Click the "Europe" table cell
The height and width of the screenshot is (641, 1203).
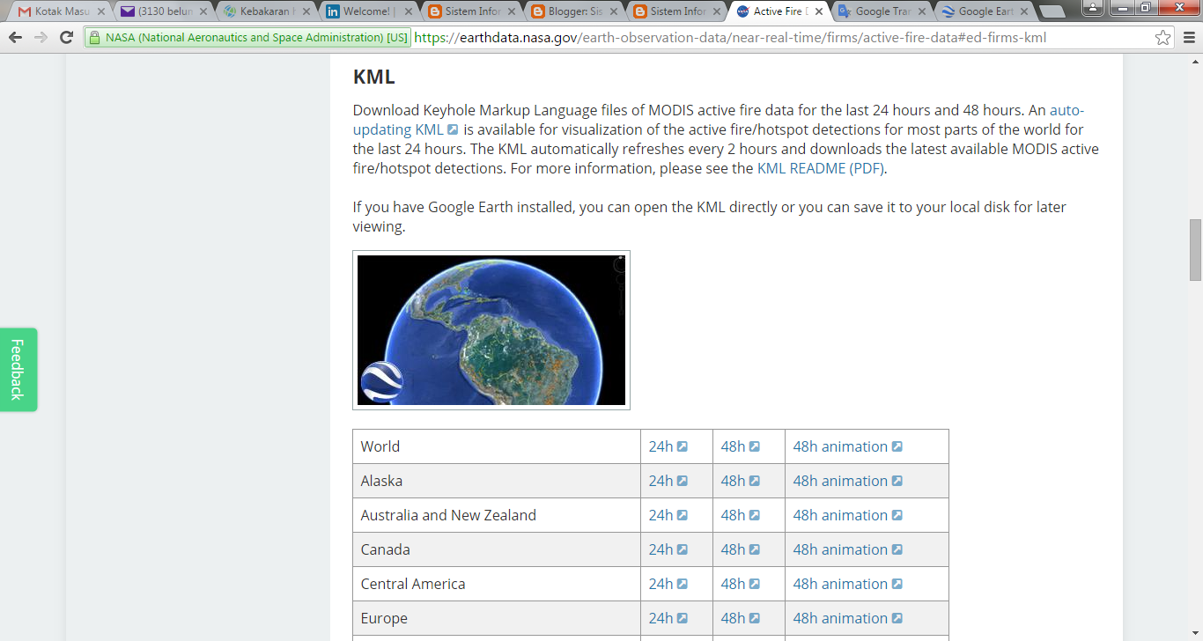(497, 618)
